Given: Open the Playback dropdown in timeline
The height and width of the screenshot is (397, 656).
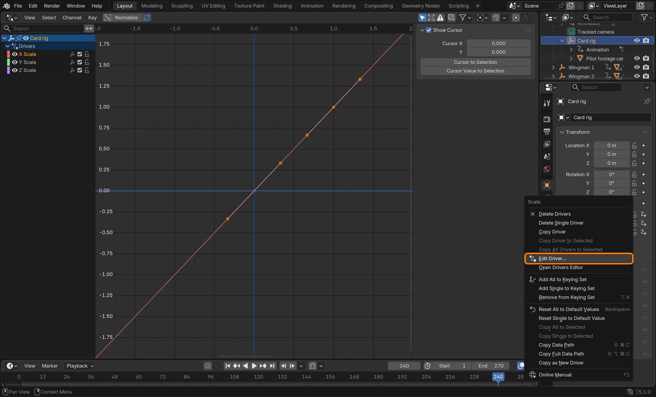Looking at the screenshot, I should 80,366.
